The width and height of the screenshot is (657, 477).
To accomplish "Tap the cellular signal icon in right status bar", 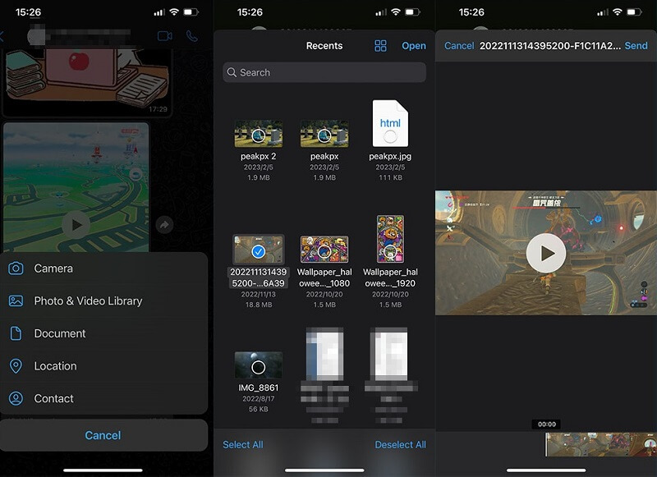I will click(x=602, y=12).
